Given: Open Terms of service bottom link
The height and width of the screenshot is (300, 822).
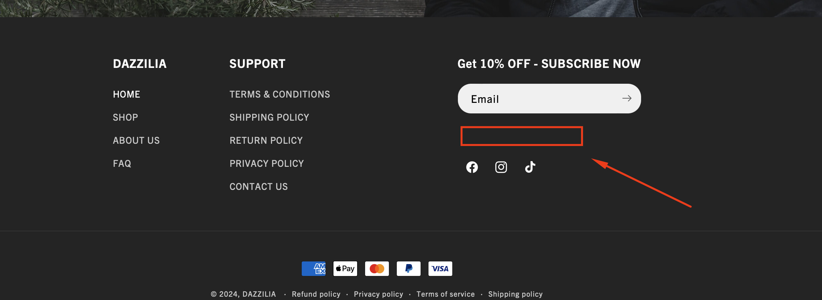Looking at the screenshot, I should tap(445, 294).
